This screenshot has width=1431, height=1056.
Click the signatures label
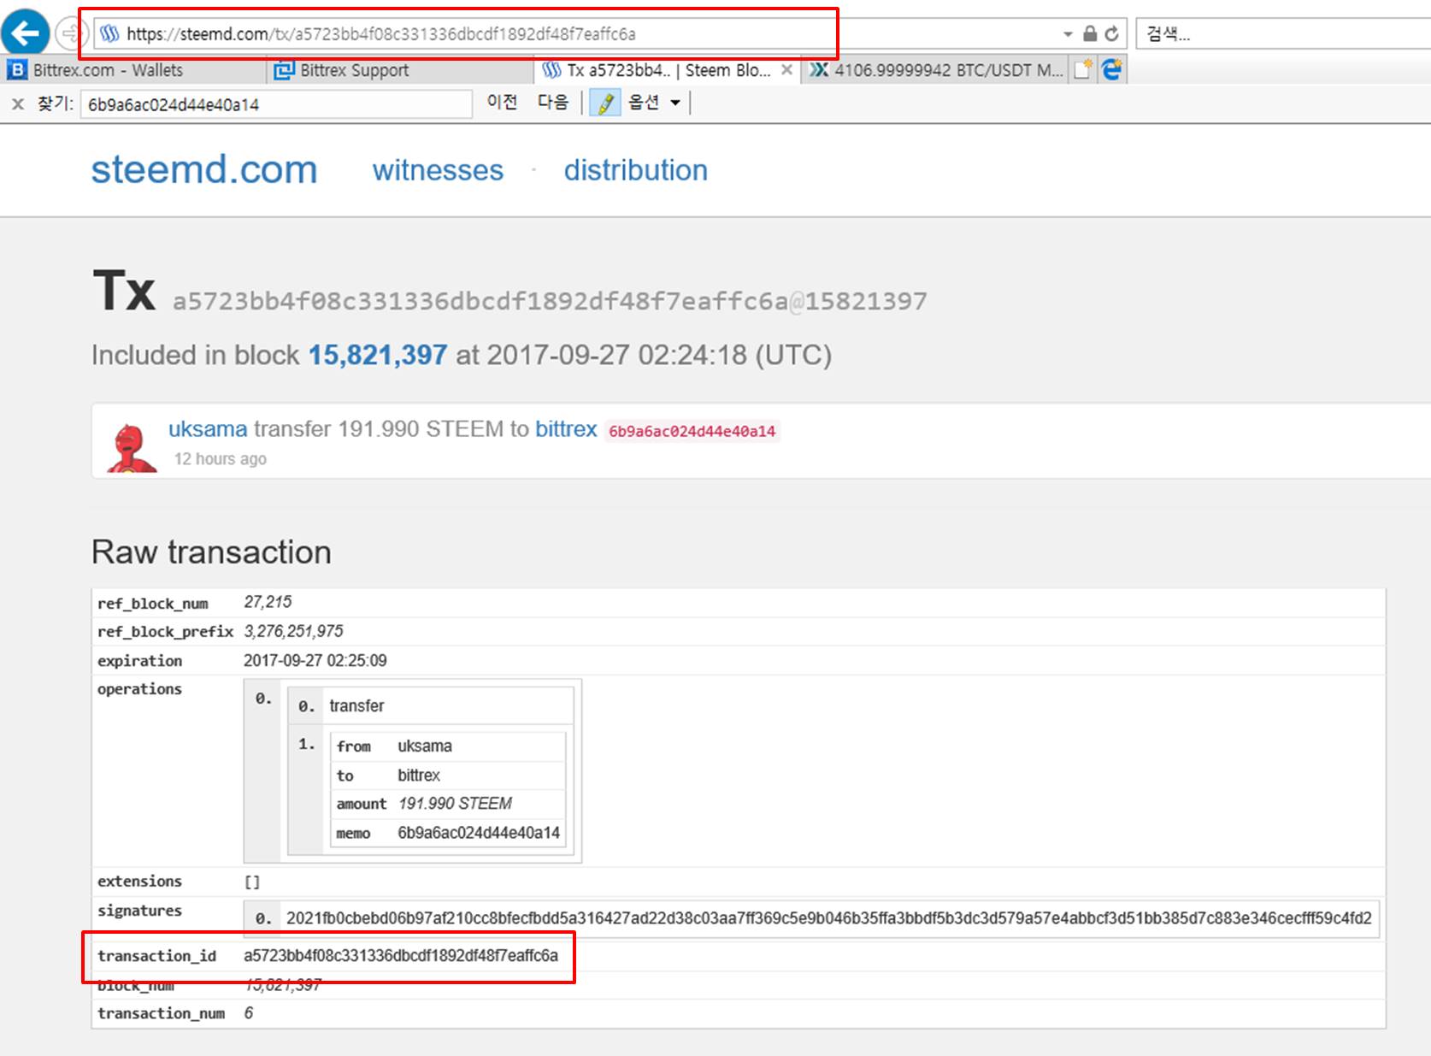(139, 911)
